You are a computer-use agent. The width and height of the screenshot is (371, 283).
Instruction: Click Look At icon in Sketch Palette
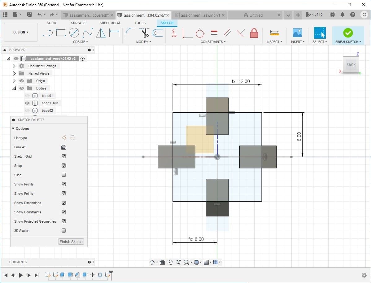64,147
